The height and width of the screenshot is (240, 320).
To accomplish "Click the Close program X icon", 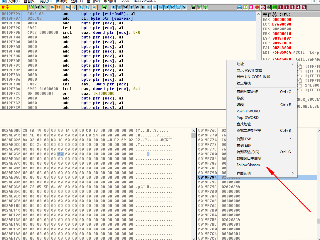I will coord(43,7).
